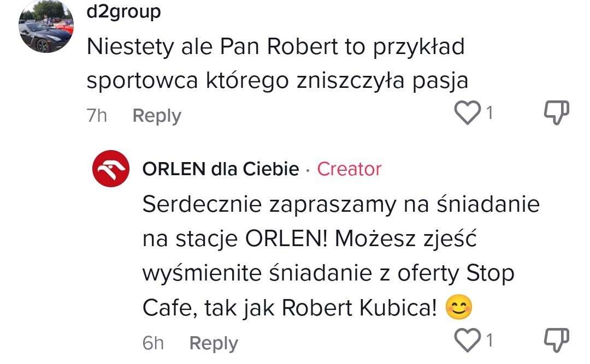Tap the like count beside d2group's heart
590x364 pixels.
(489, 114)
